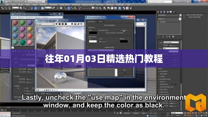Screen dimensions: 208x117
Task: Toggle red channel in V-Ray frame buffer
Action: coord(59,24)
